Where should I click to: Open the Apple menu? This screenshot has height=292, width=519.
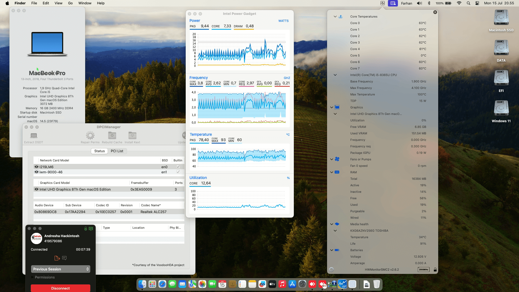click(x=7, y=3)
